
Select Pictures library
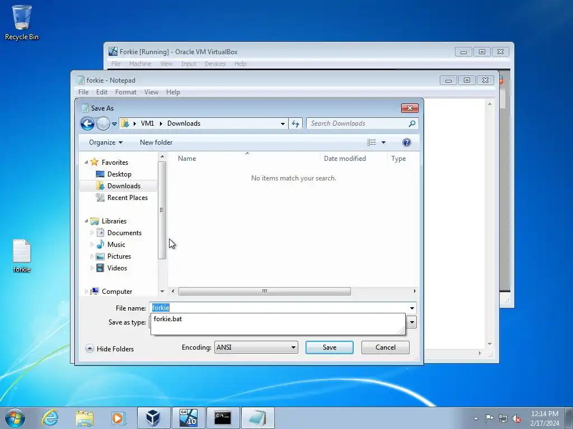click(119, 256)
